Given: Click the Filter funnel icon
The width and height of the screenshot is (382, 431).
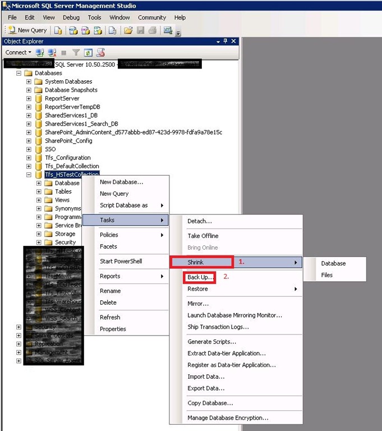Looking at the screenshot, I should pyautogui.click(x=76, y=53).
